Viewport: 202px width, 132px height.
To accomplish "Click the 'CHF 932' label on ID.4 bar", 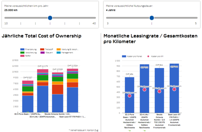I will click(144, 67).
